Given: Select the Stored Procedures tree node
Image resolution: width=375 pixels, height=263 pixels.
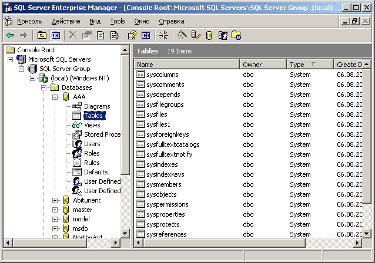Looking at the screenshot, I should 102,134.
